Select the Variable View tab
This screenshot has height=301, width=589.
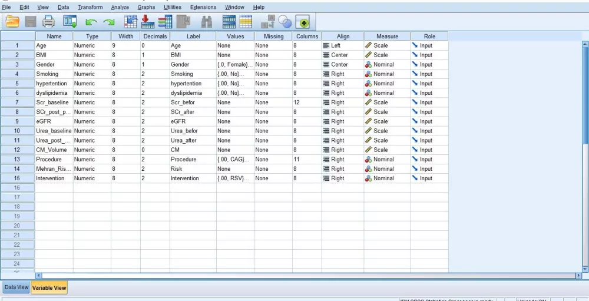coord(49,288)
